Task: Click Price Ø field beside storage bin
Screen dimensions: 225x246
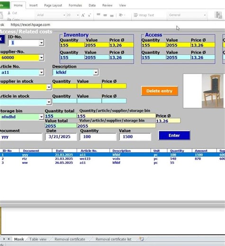Action: 168,121
